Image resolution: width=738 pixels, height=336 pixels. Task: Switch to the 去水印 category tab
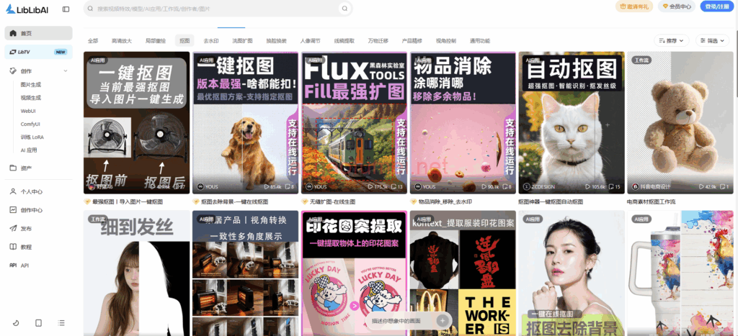click(x=211, y=41)
